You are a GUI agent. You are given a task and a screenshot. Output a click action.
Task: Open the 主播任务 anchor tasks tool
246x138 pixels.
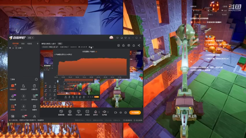click(x=34, y=87)
